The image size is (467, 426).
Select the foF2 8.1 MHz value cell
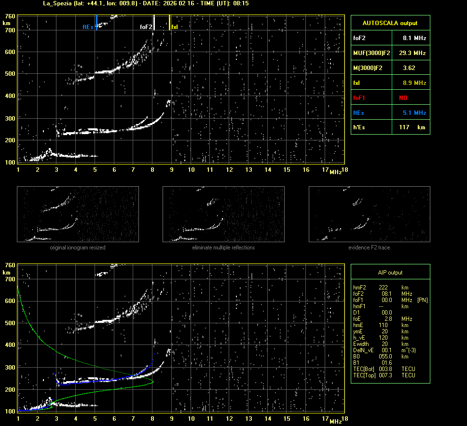tap(414, 38)
